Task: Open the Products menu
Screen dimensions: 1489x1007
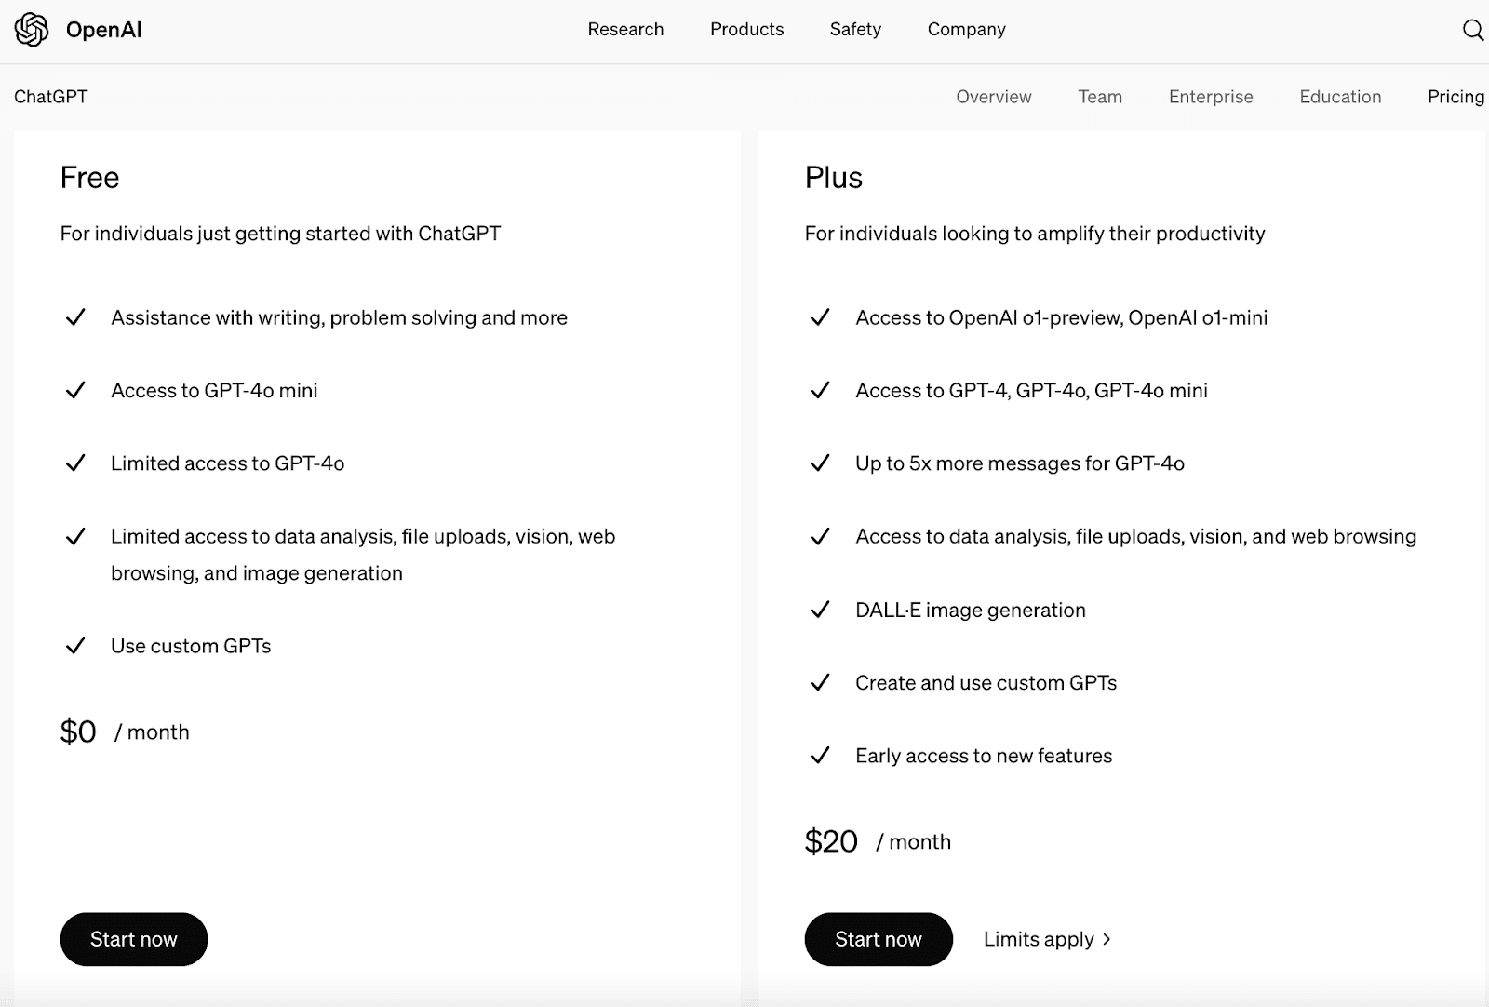Action: (746, 29)
